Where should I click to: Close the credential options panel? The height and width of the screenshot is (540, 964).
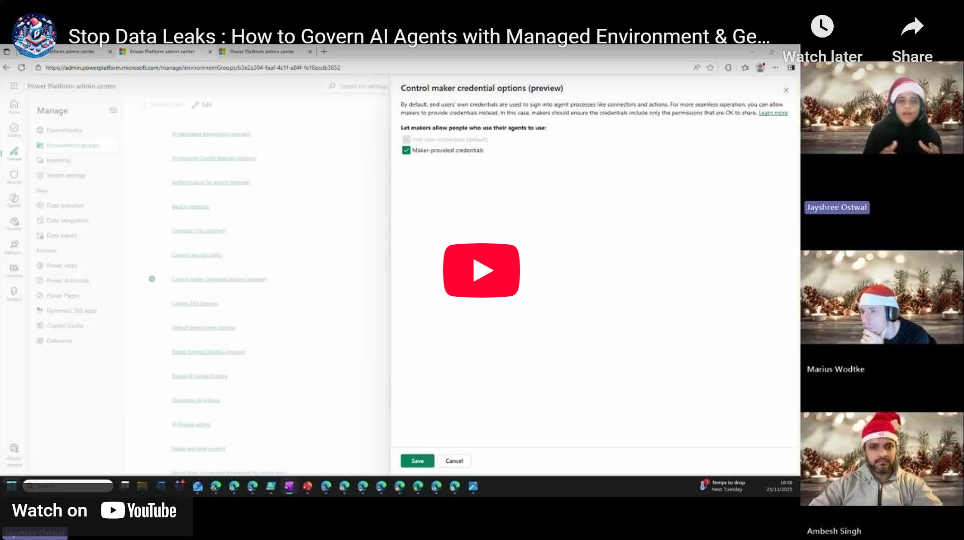click(786, 90)
